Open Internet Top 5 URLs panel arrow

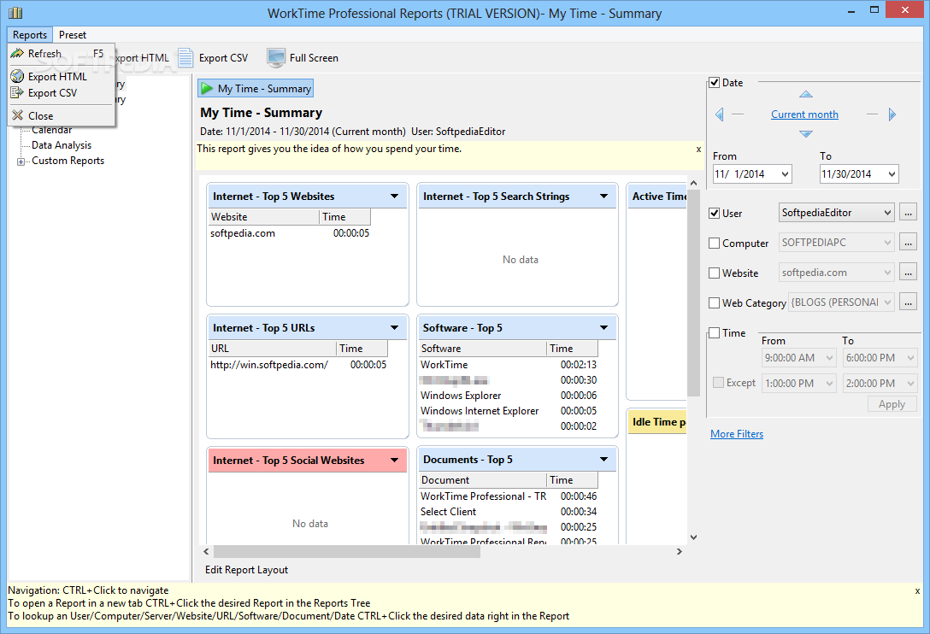(394, 328)
